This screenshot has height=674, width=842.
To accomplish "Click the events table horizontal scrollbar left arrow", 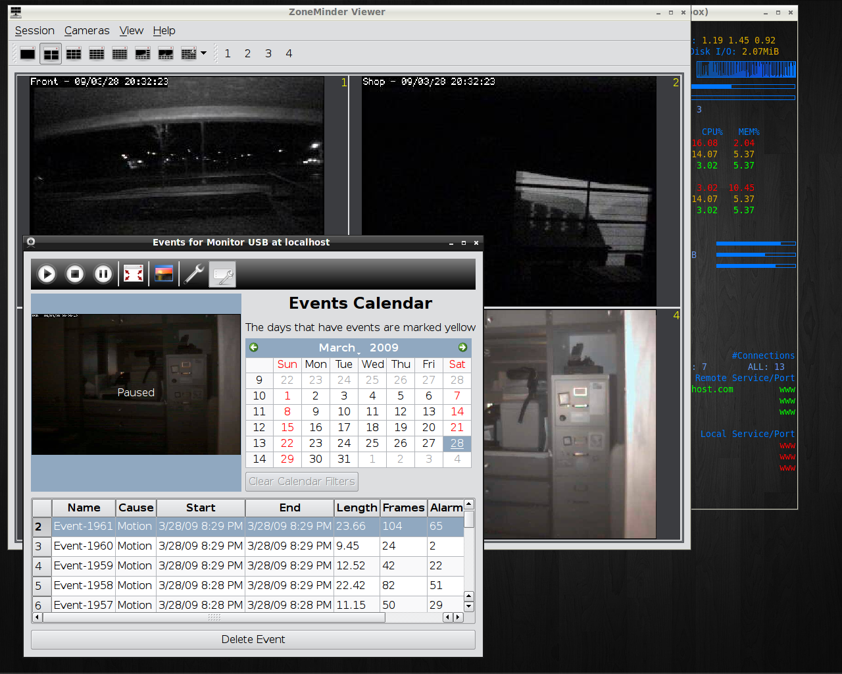I will click(37, 617).
